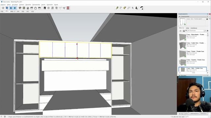Click the first blue cube toolbar icon
Viewport: 211px width, 118px height.
pyautogui.click(x=7, y=8)
